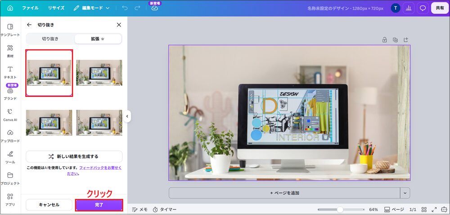
Task: Go back with the panel arrow
Action: (x=29, y=25)
